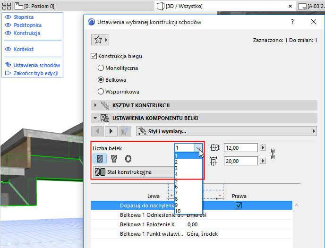Toggle Kontekst visibility eye icon
Viewport: 325px width, 248px height.
click(x=8, y=49)
